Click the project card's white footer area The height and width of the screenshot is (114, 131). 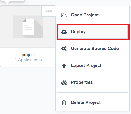tap(28, 57)
